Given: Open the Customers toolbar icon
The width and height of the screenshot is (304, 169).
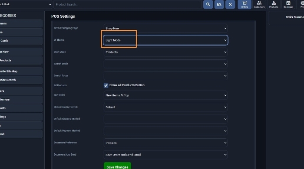Looking at the screenshot, I should tap(259, 4).
